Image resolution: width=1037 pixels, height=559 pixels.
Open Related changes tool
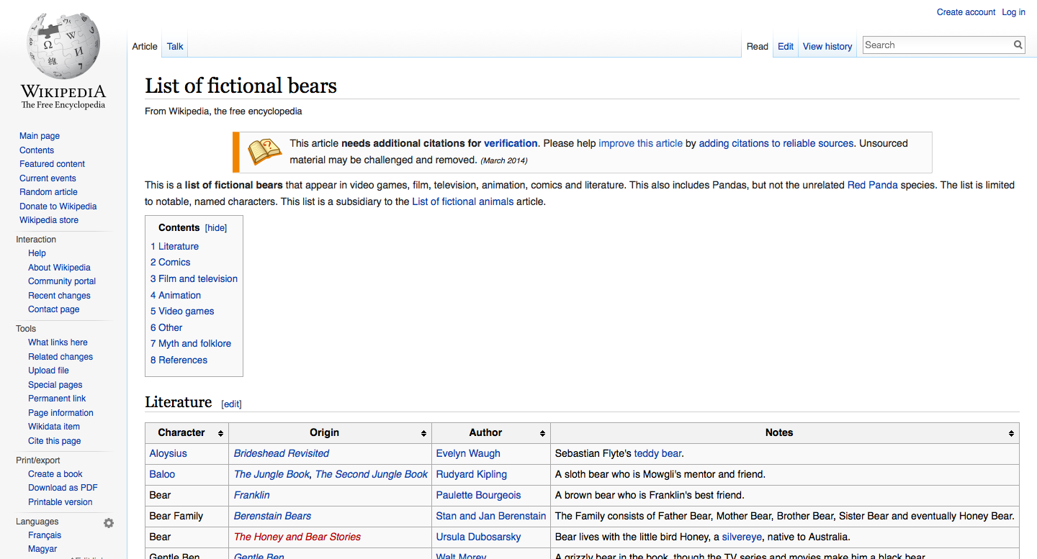coord(60,357)
